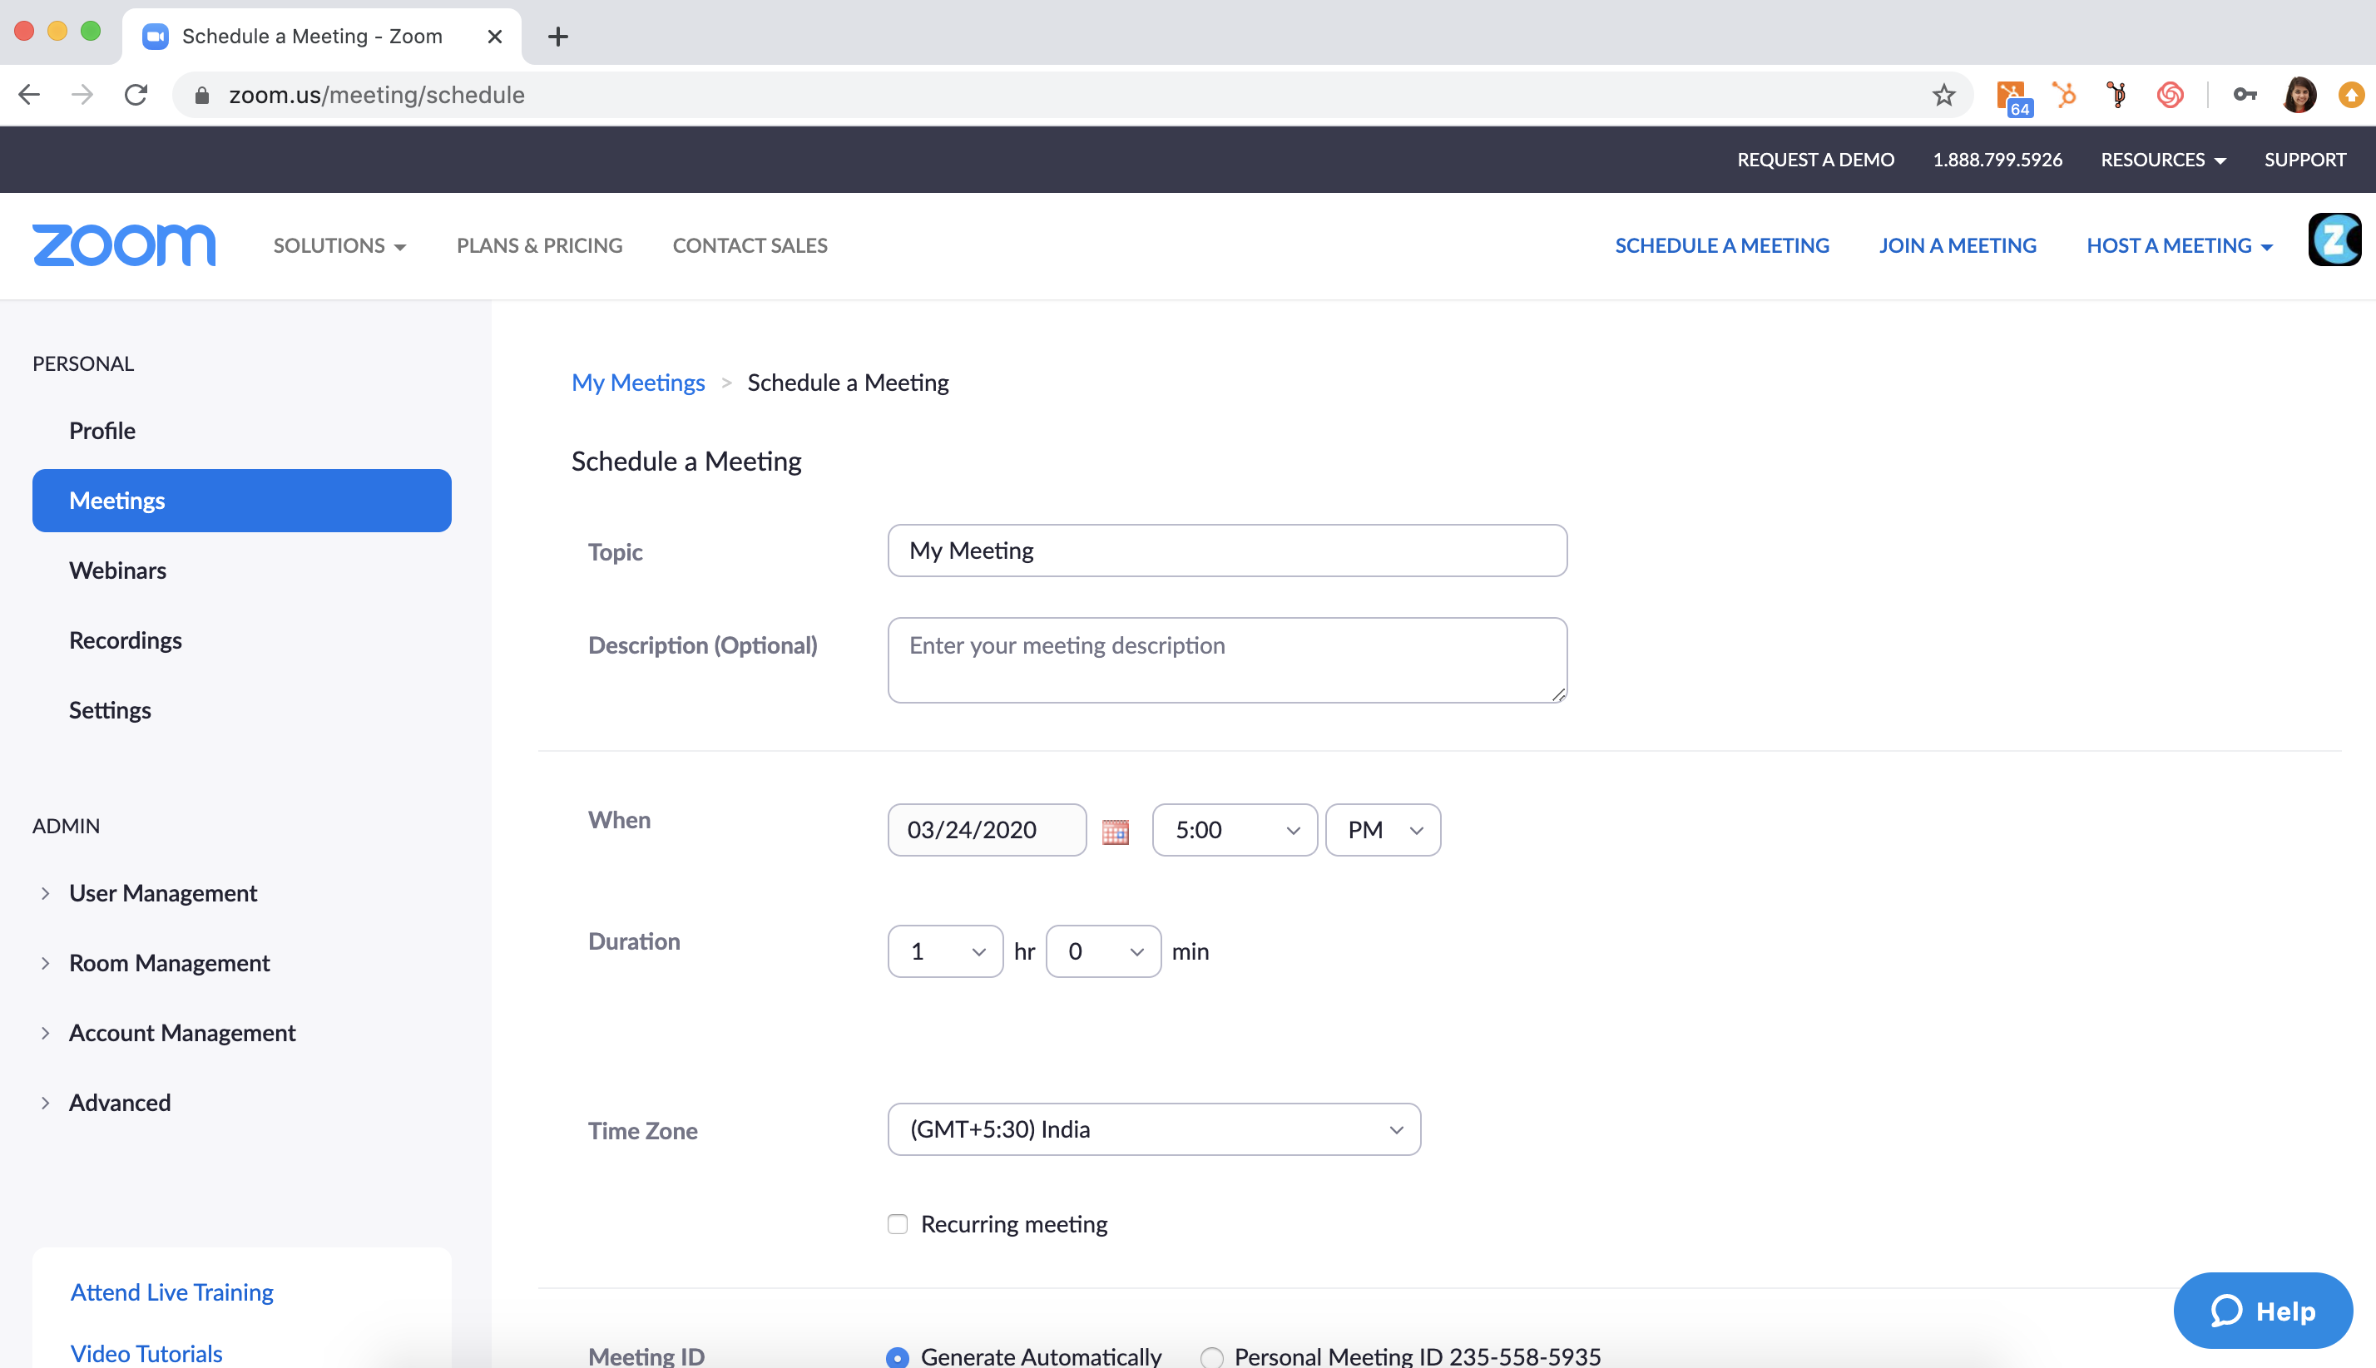Image resolution: width=2376 pixels, height=1368 pixels.
Task: Click Join a Meeting link
Action: [x=1958, y=245]
